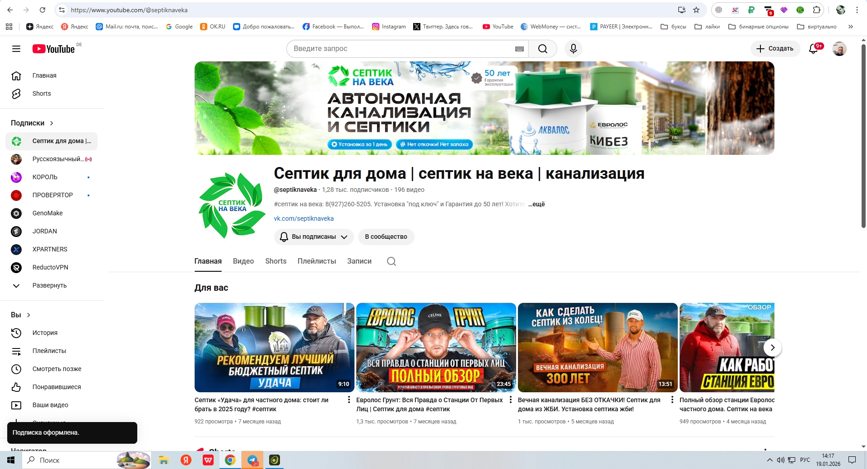Image resolution: width=867 pixels, height=469 pixels.
Task: Click the YouTube logo
Action: coord(54,49)
